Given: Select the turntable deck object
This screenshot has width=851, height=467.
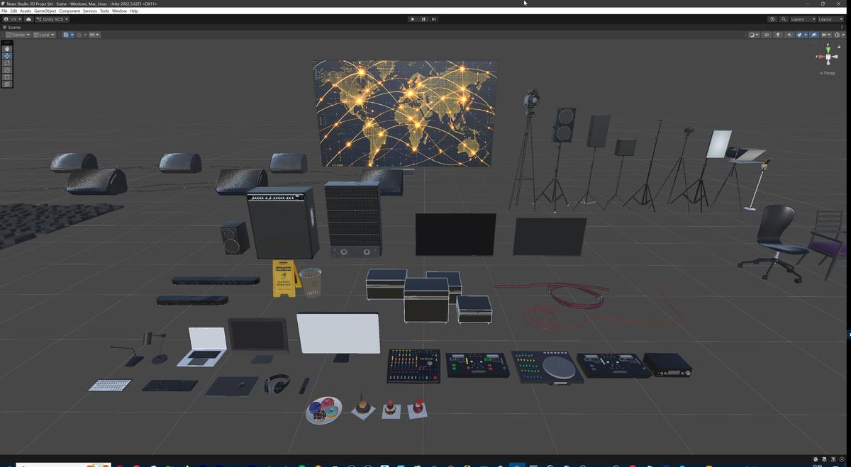Looking at the screenshot, I should tap(547, 367).
